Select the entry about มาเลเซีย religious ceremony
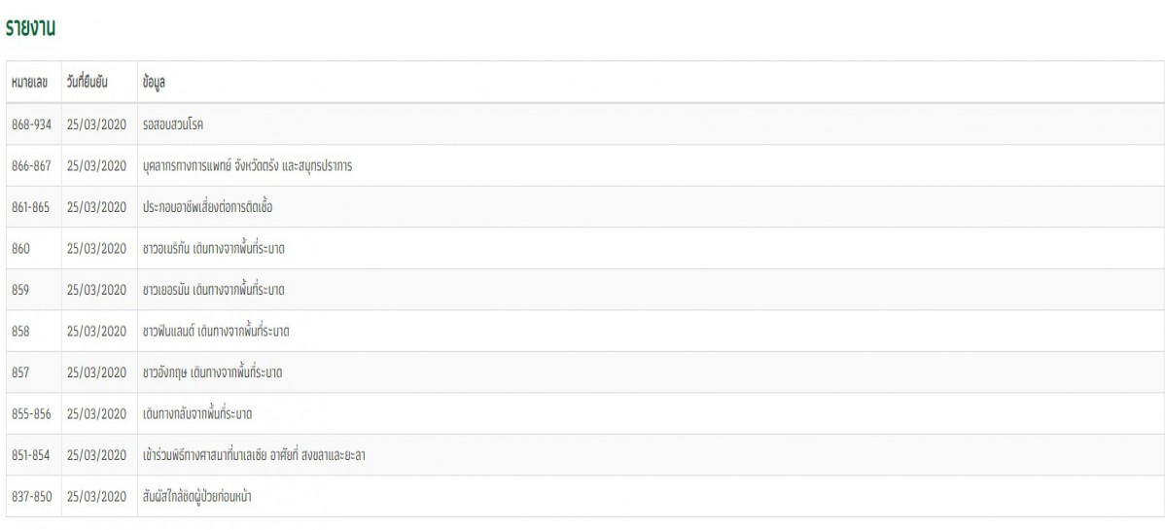The width and height of the screenshot is (1165, 530). (x=254, y=455)
